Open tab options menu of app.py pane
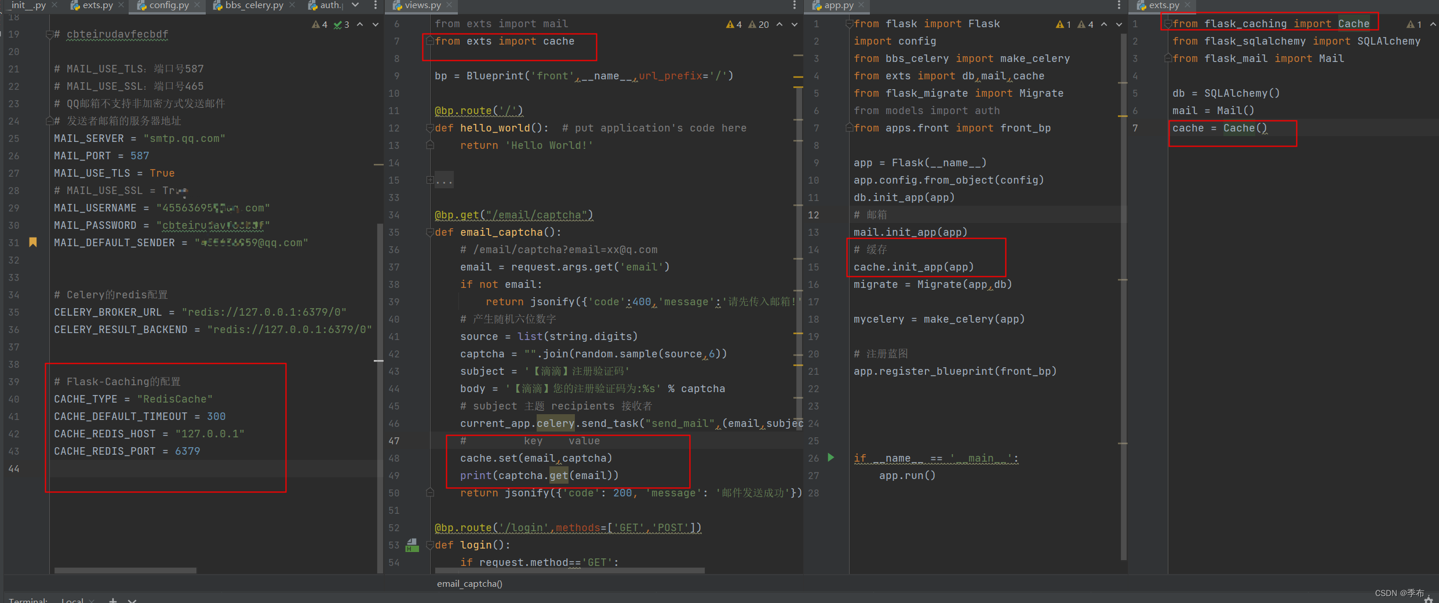Image resolution: width=1439 pixels, height=603 pixels. click(x=1119, y=5)
